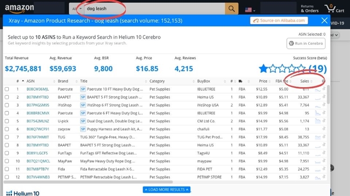Click the Amazon search magnifier button
The image size is (350, 196).
coord(231,9)
